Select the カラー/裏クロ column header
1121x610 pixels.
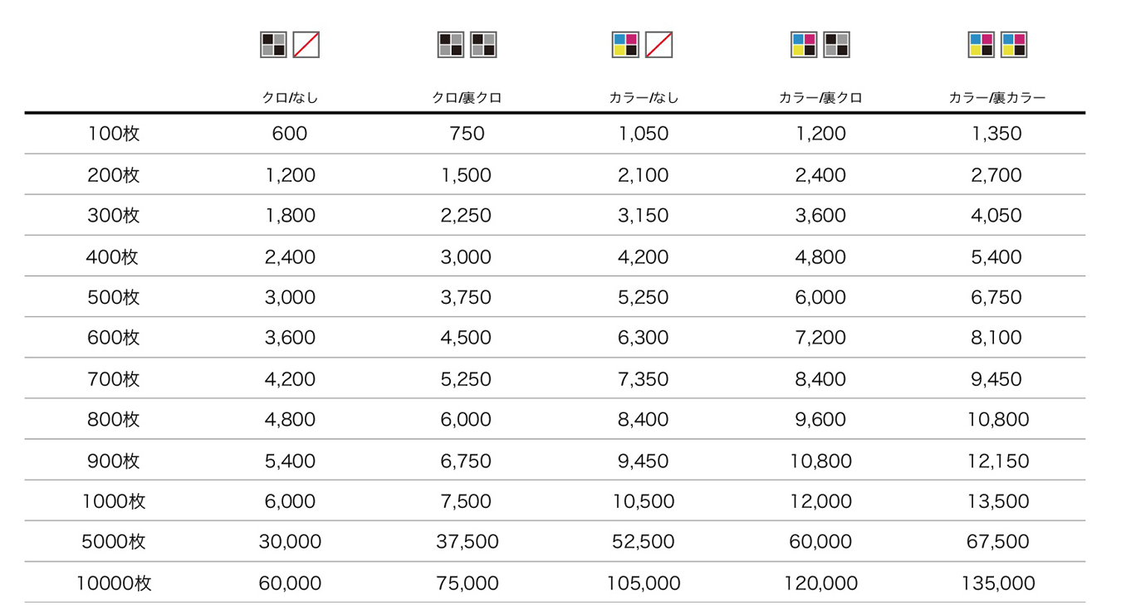click(820, 98)
